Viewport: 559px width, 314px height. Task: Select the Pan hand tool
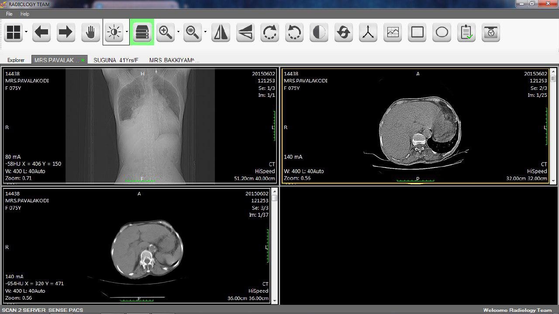pyautogui.click(x=90, y=32)
